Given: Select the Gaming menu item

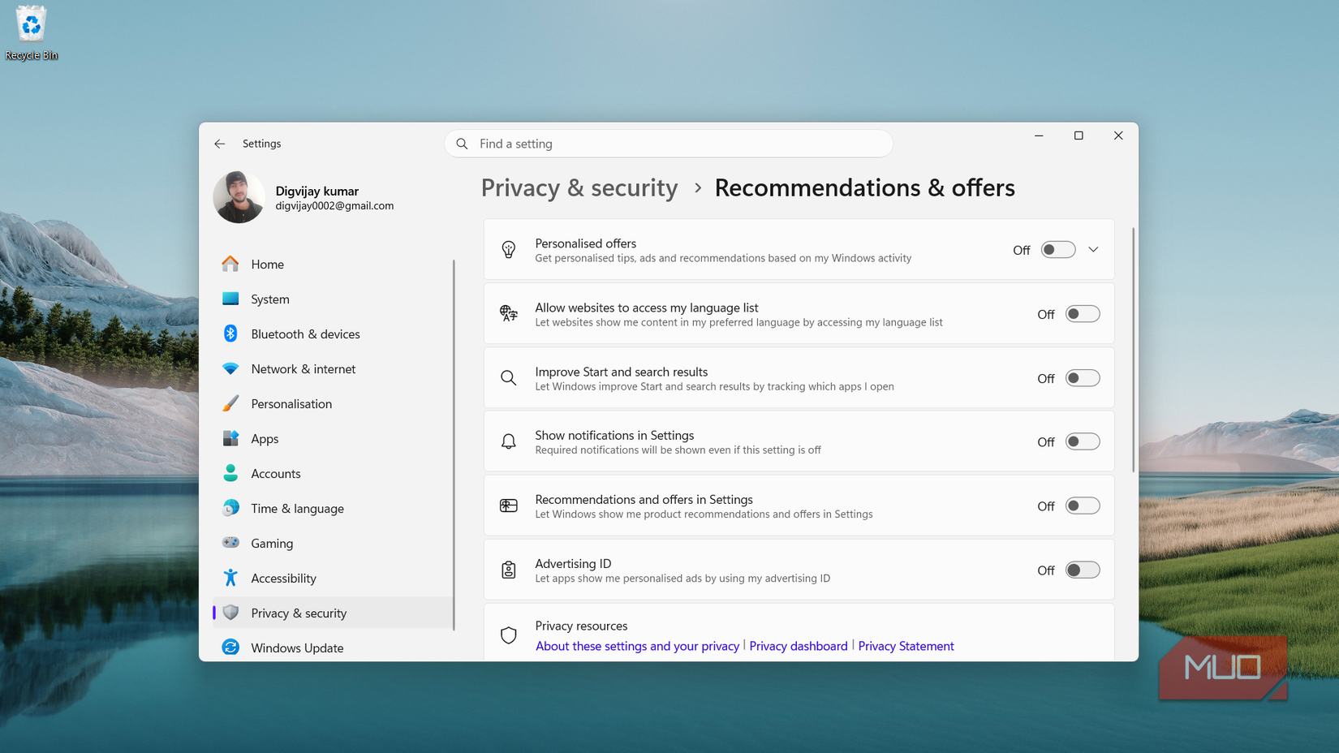Looking at the screenshot, I should click(x=333, y=543).
